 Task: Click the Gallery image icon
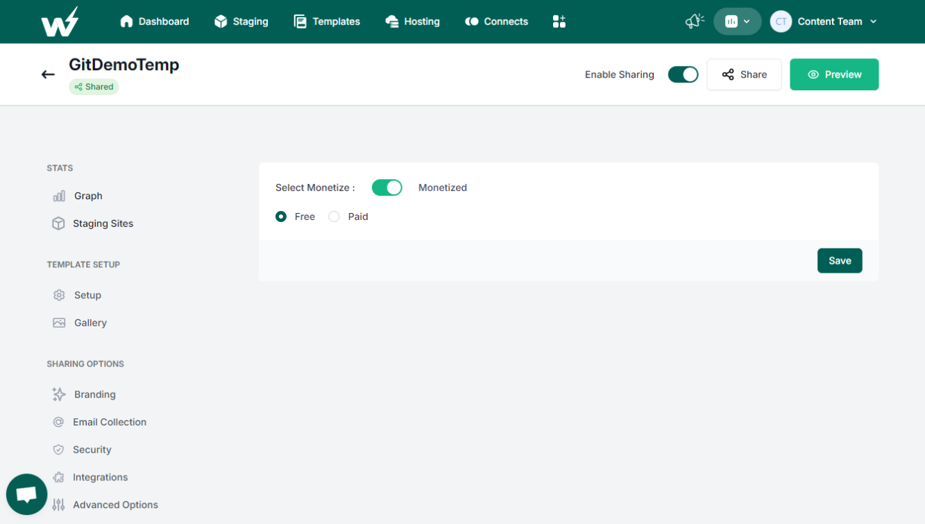tap(59, 323)
